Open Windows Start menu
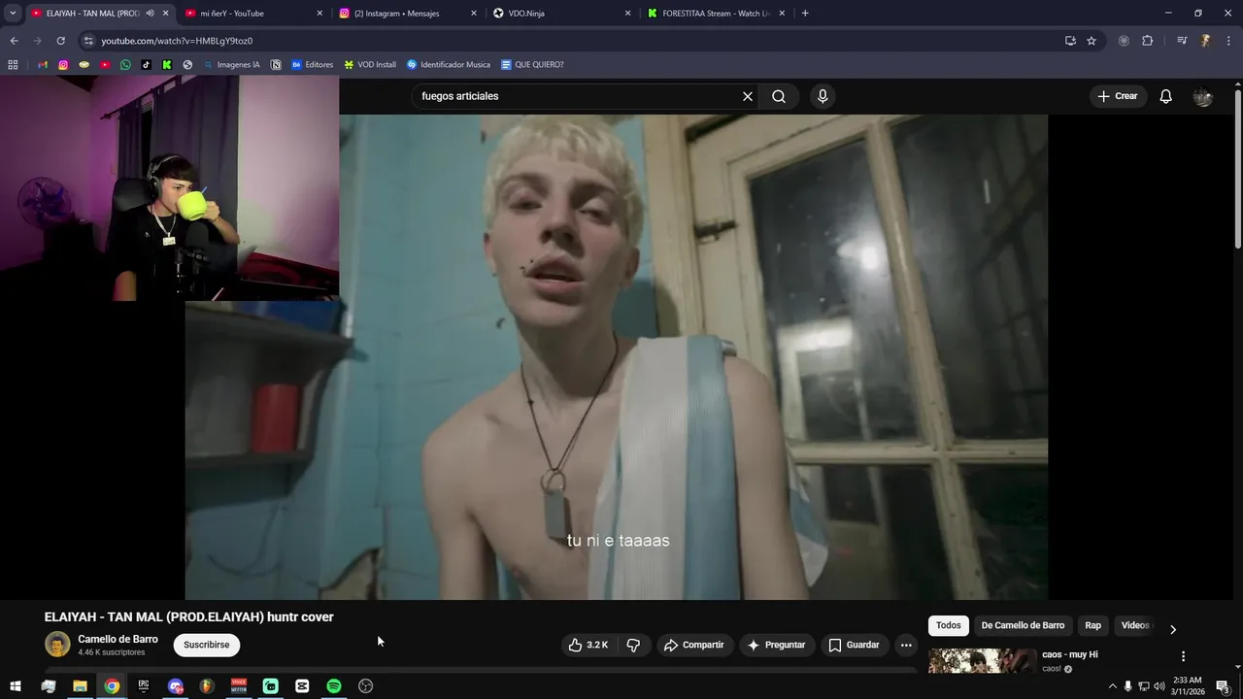This screenshot has height=699, width=1243. point(16,686)
